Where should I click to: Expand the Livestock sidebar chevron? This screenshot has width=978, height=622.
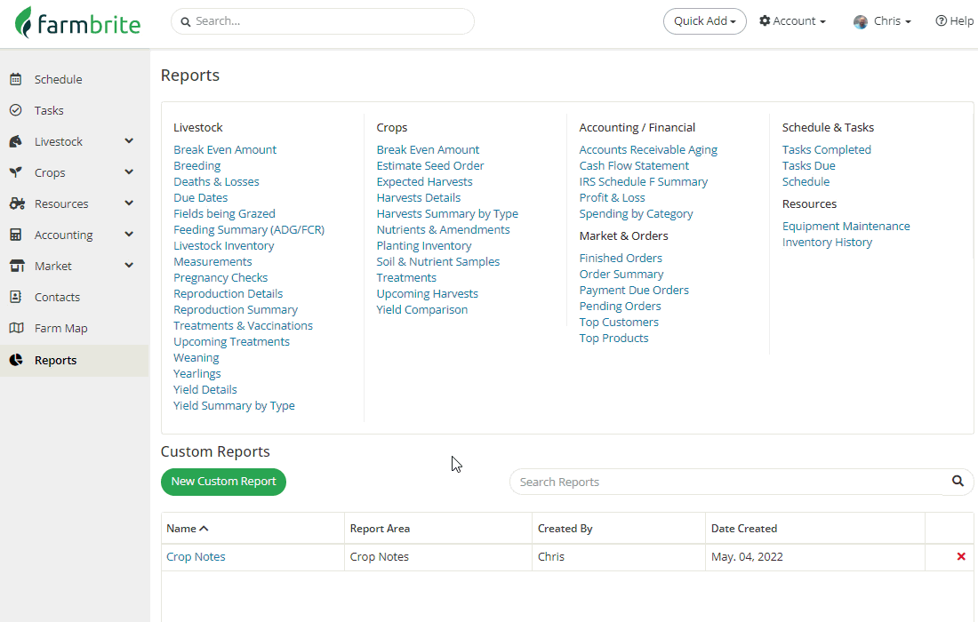point(129,141)
